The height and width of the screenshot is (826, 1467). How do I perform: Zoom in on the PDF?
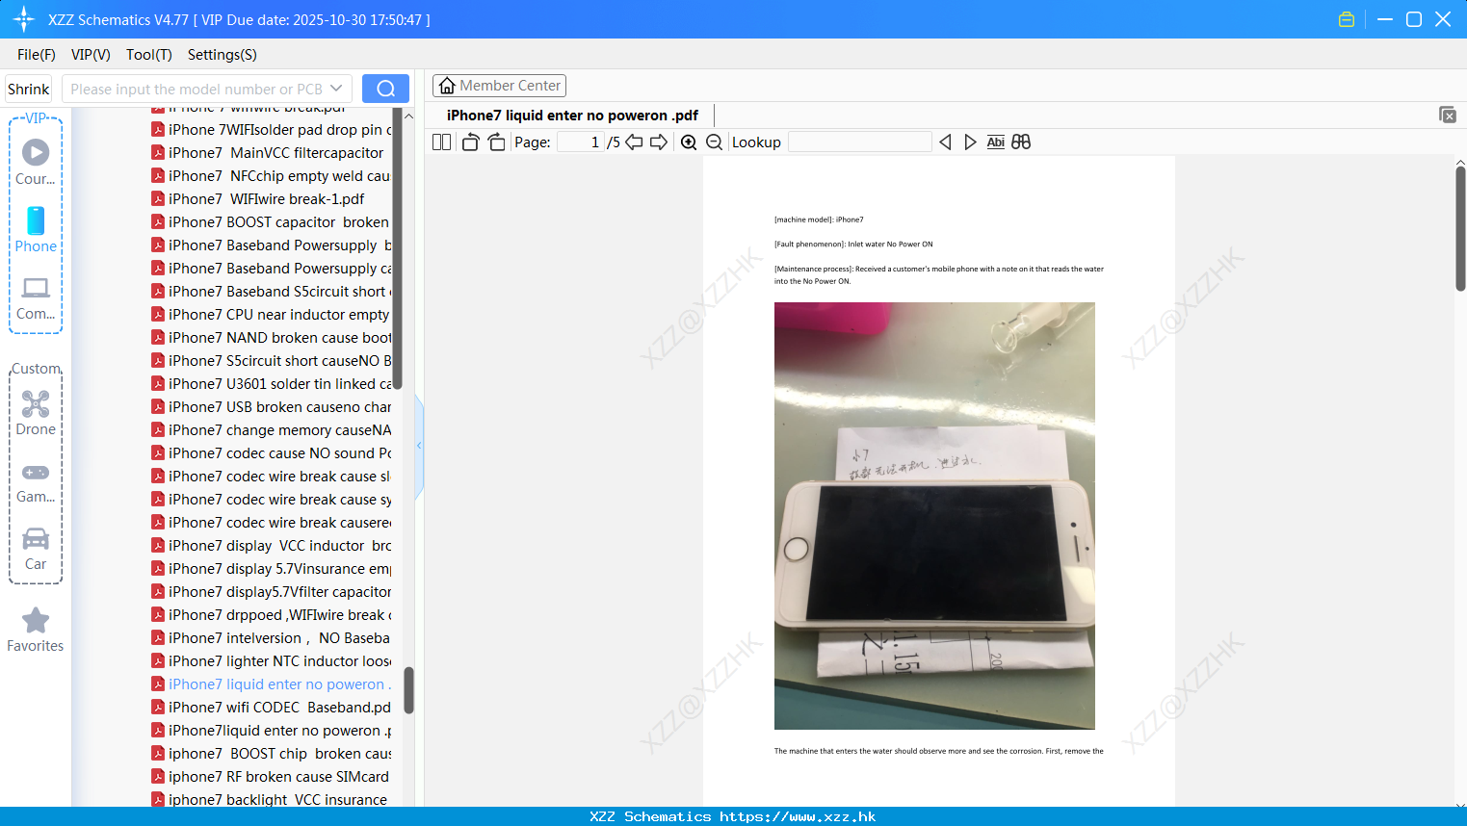coord(689,142)
